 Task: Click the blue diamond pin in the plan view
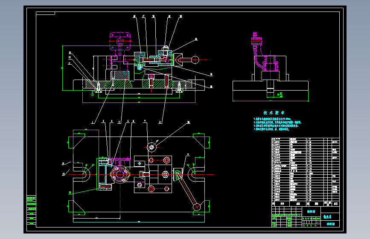coord(140,163)
